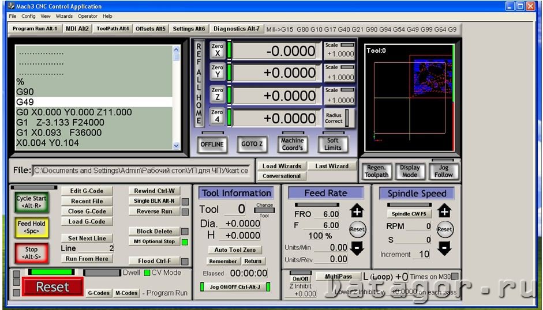Click Display Mode button
The width and height of the screenshot is (543, 310).
coord(410,171)
